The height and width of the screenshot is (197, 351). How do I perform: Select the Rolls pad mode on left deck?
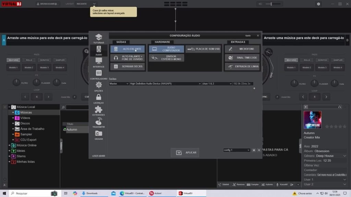[29, 60]
